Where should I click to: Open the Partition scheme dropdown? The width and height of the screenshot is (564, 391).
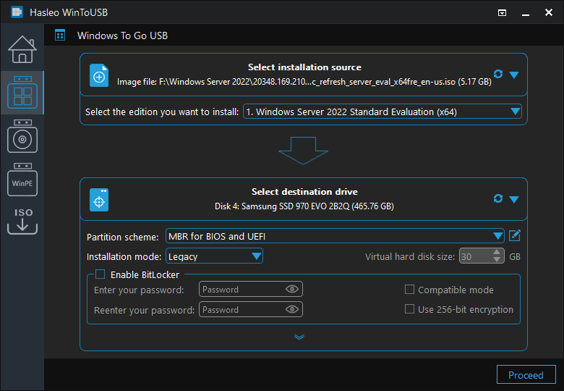335,236
